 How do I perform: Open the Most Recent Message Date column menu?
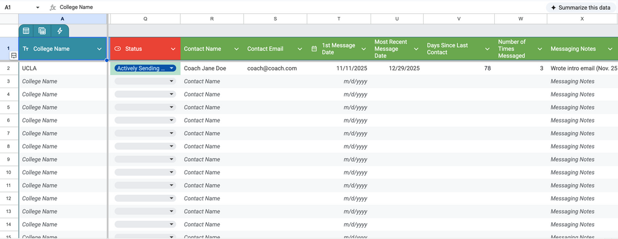[x=416, y=49]
